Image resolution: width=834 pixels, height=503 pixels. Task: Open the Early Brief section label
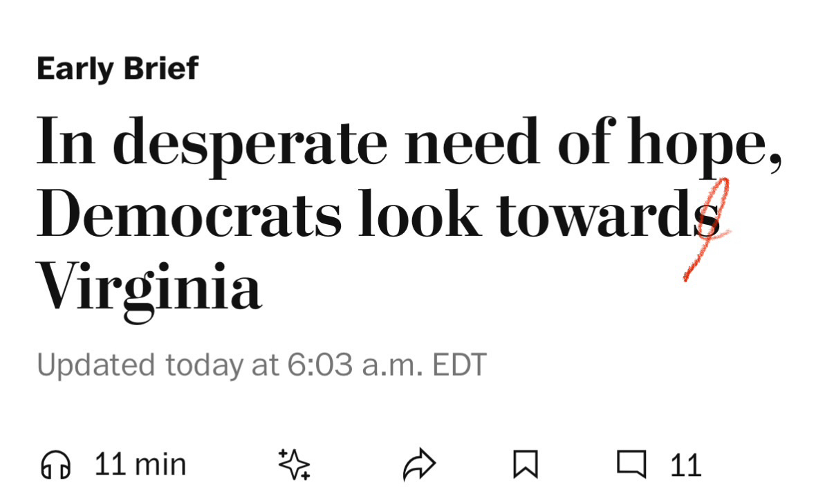tap(118, 69)
